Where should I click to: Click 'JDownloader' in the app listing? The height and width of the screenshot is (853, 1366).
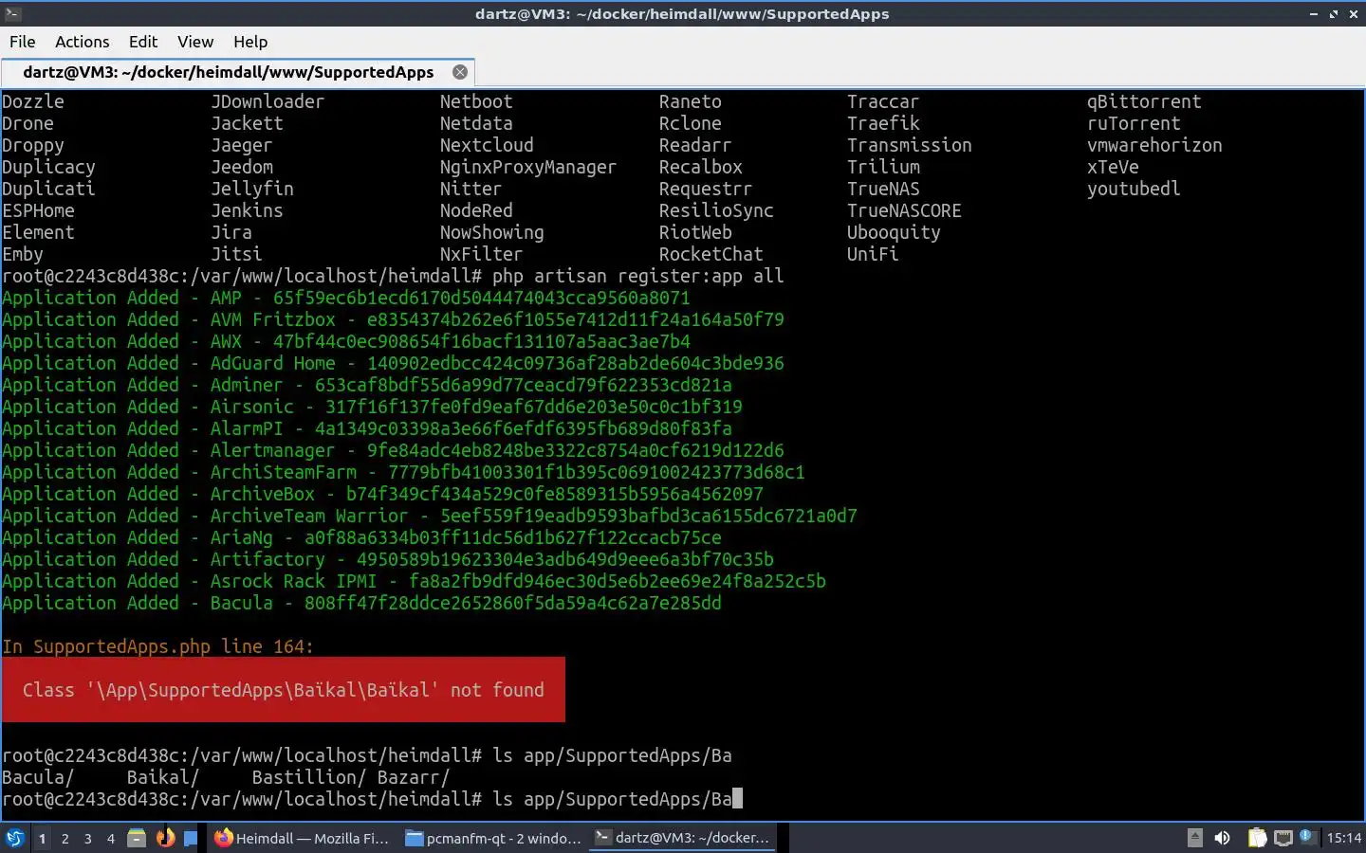click(268, 101)
